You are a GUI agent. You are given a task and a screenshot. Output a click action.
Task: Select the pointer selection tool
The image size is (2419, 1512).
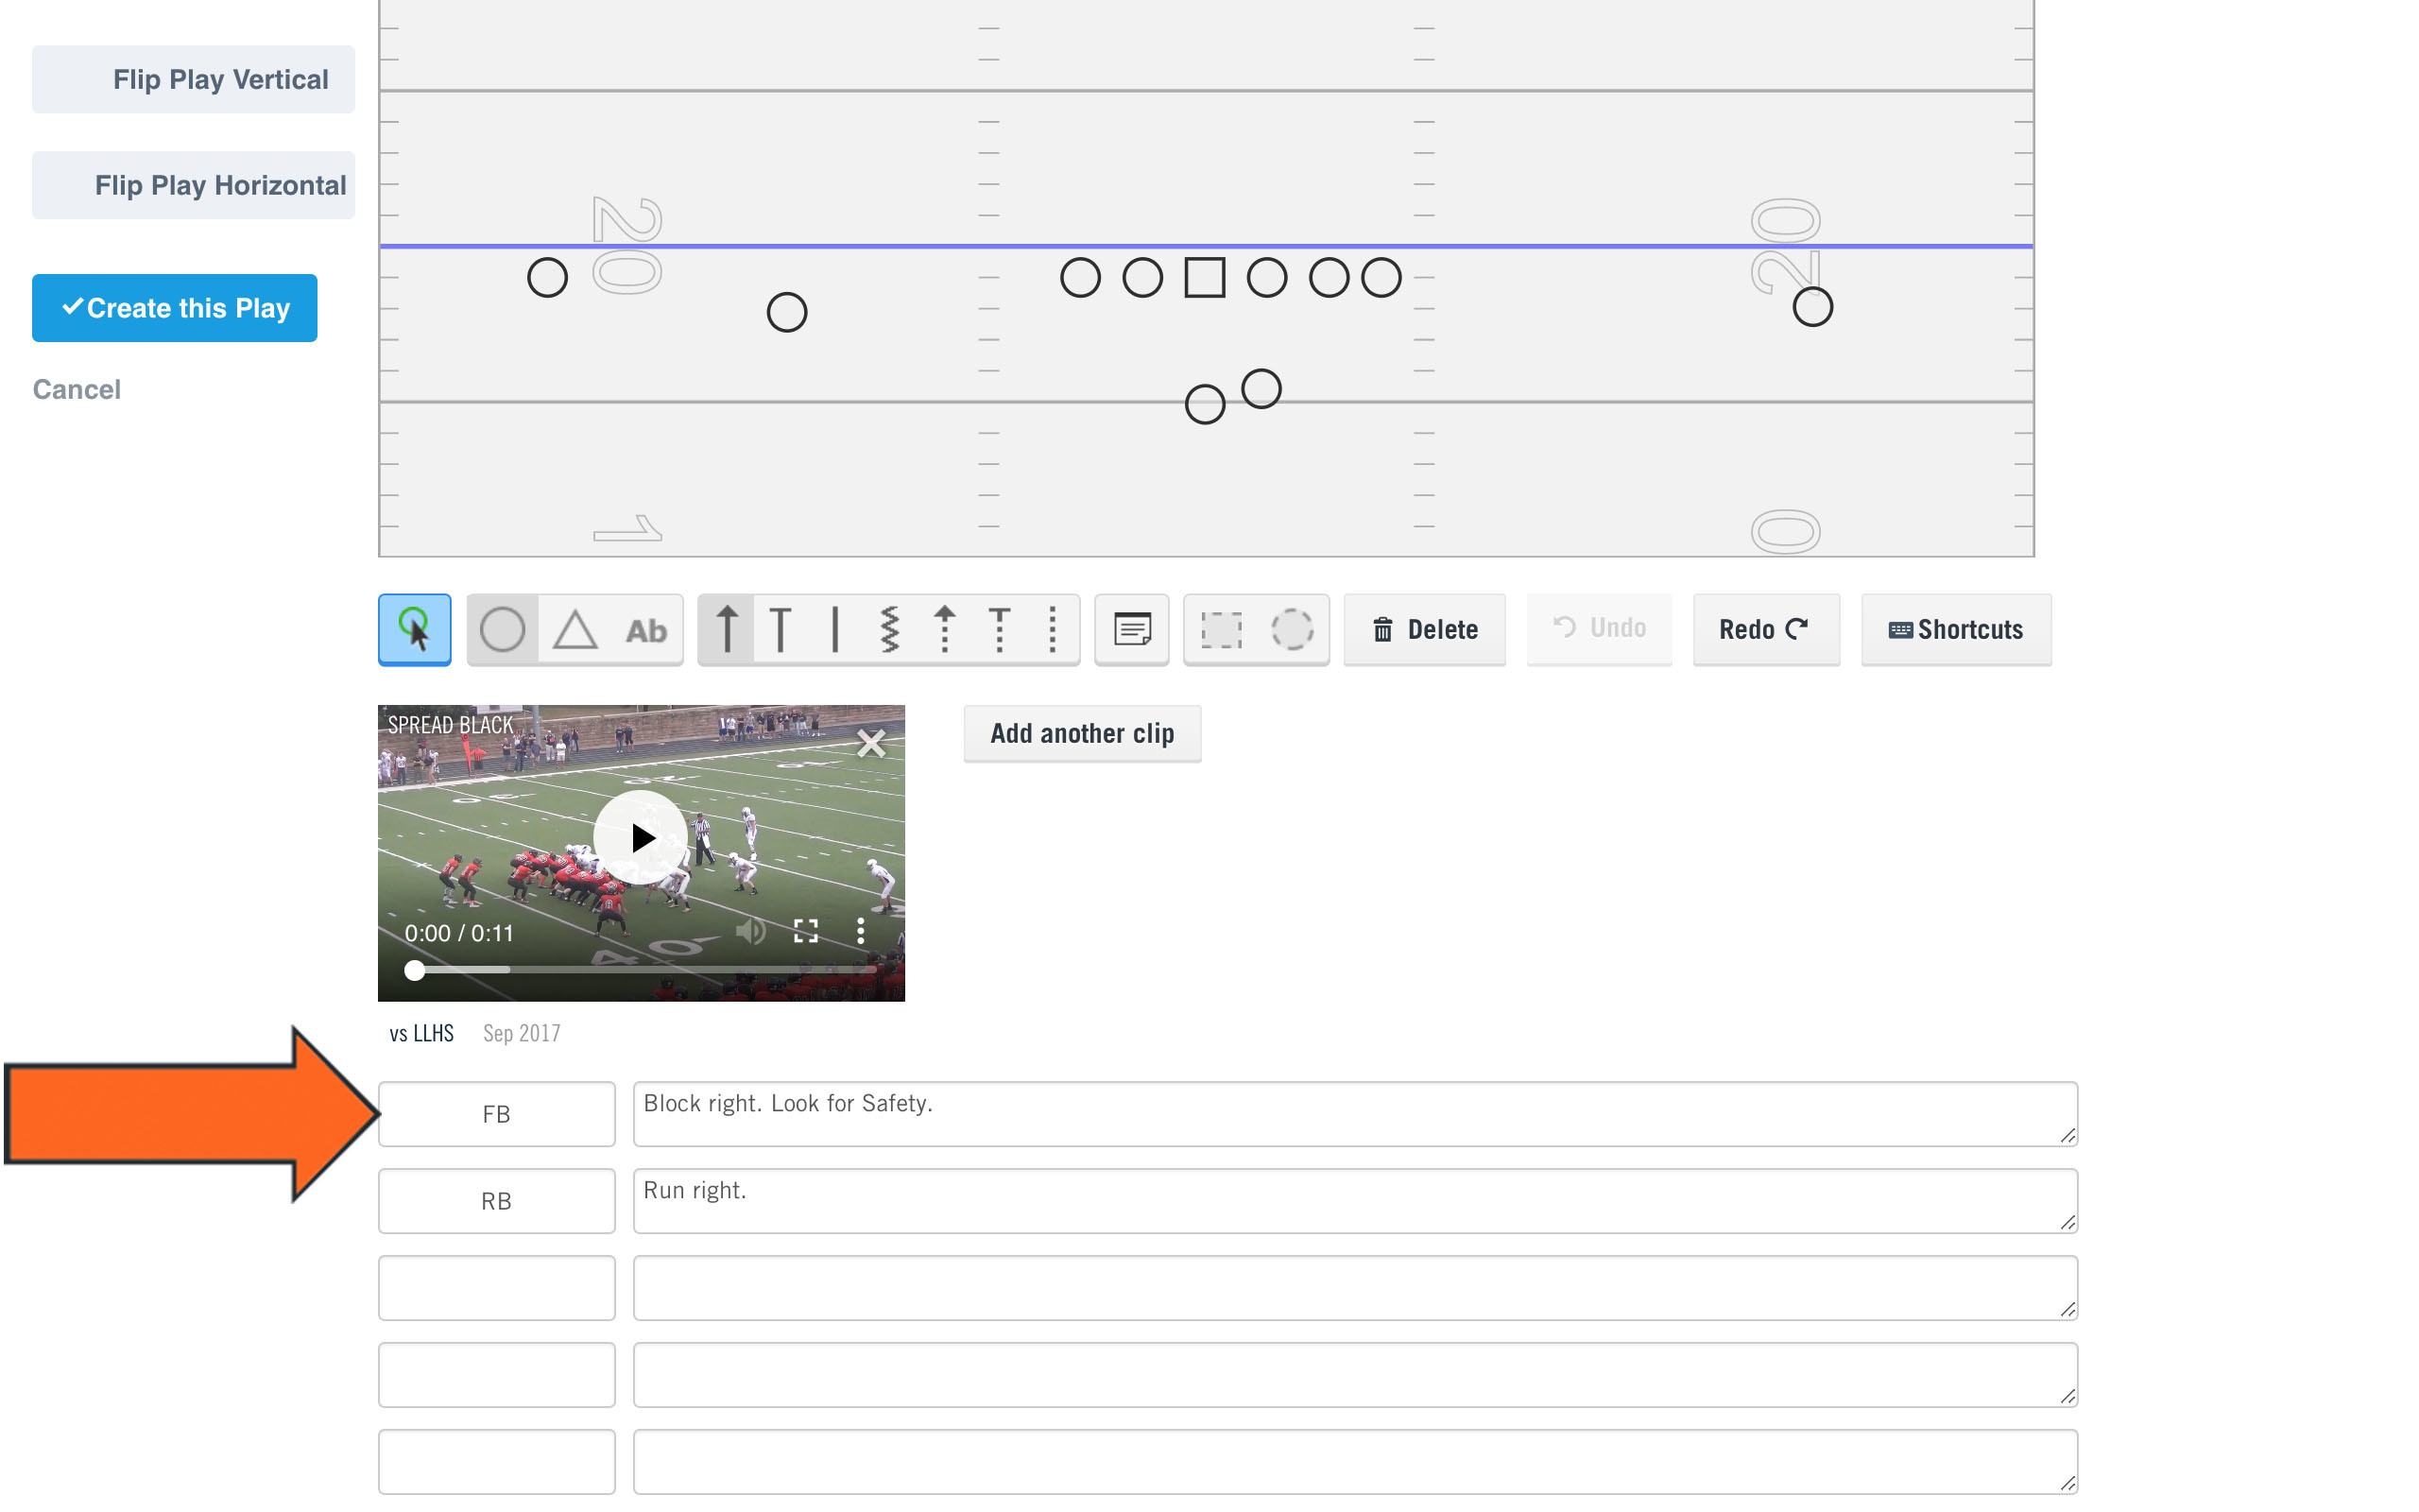pyautogui.click(x=414, y=629)
